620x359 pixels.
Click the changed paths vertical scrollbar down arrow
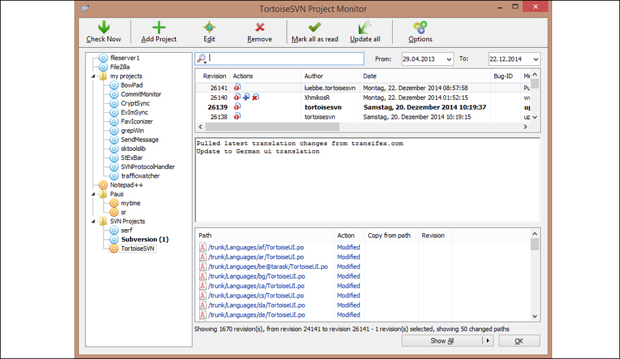[535, 317]
